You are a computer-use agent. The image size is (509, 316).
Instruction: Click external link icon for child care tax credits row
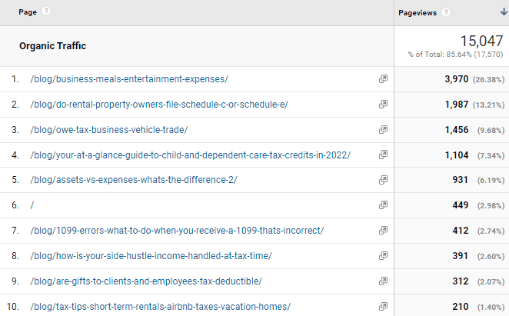pos(383,155)
